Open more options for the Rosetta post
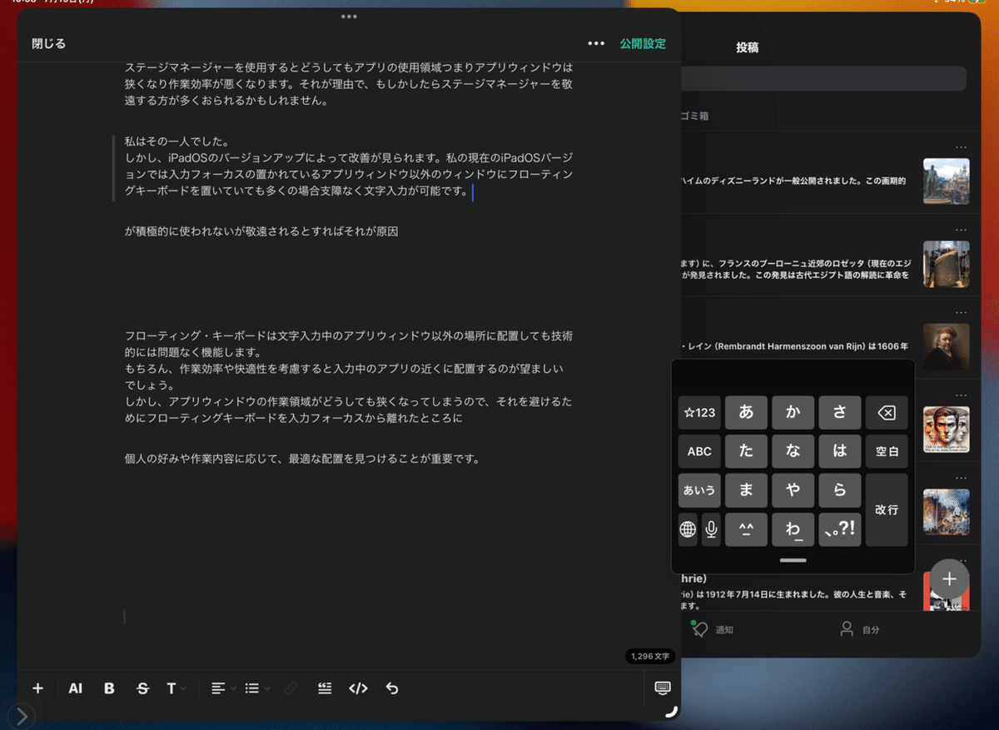Image resolution: width=999 pixels, height=730 pixels. click(x=962, y=230)
